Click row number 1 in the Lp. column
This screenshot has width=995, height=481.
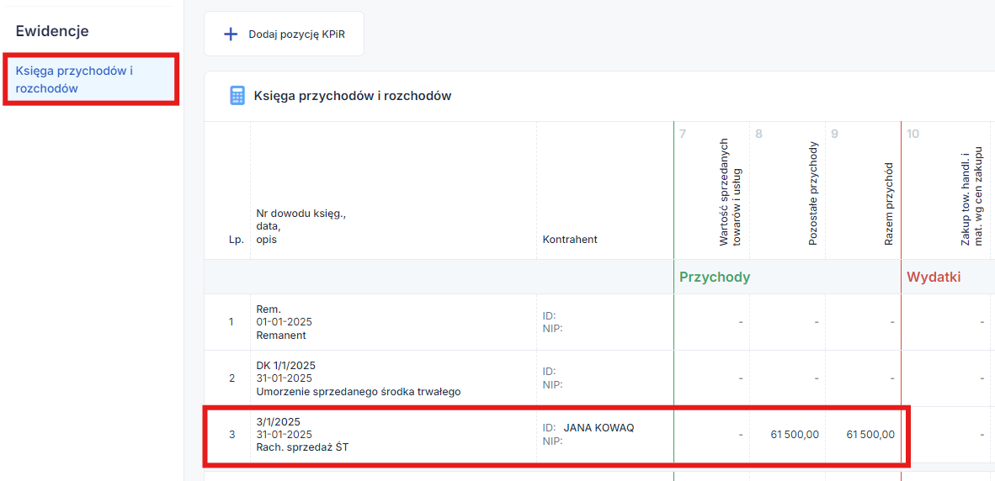click(231, 322)
